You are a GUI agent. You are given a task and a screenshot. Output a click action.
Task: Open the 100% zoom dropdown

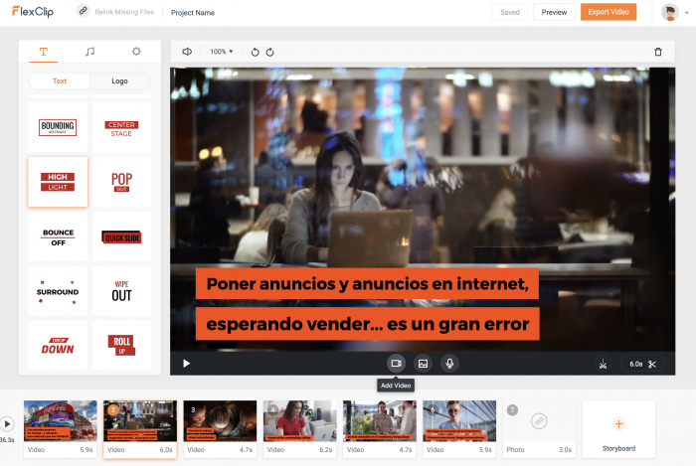(x=222, y=52)
